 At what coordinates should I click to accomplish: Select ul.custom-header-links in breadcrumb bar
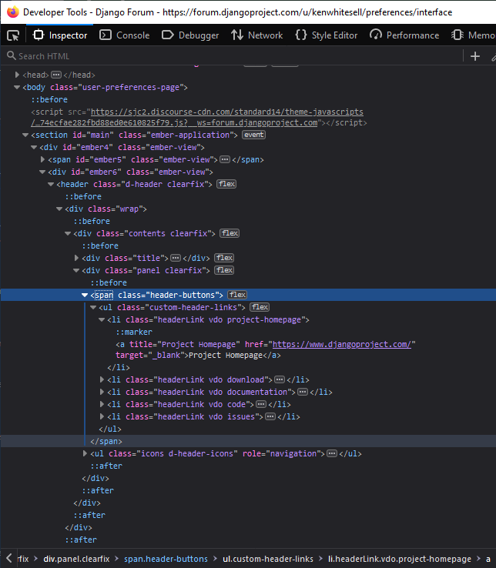269,559
